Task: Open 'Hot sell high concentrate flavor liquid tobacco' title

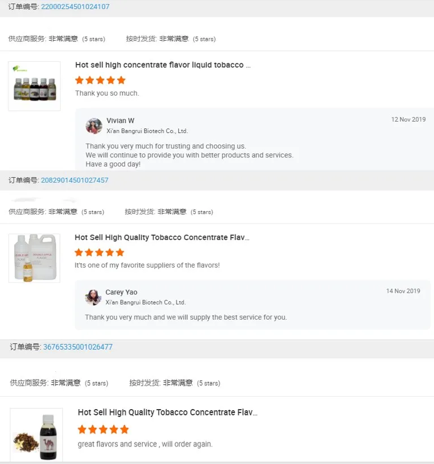Action: click(x=162, y=65)
